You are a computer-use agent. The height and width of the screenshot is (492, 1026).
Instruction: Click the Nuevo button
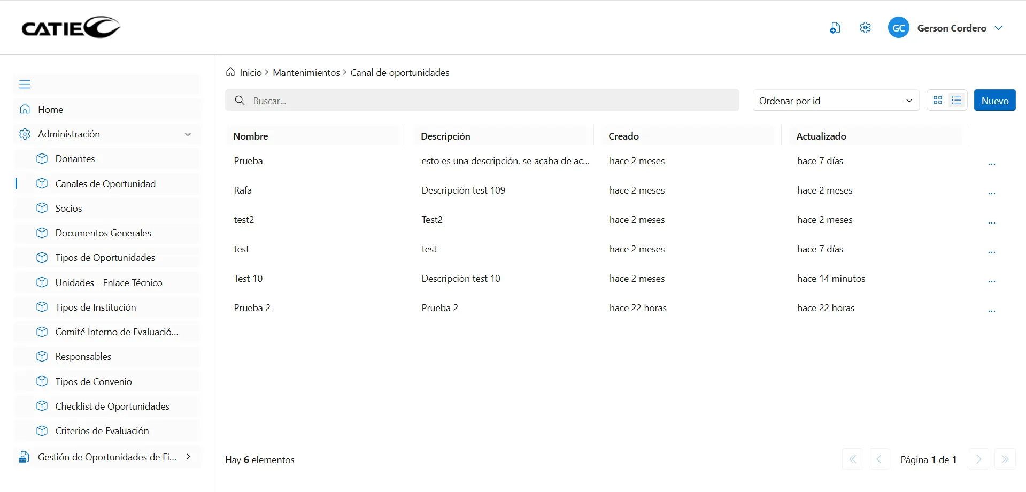[x=994, y=101]
